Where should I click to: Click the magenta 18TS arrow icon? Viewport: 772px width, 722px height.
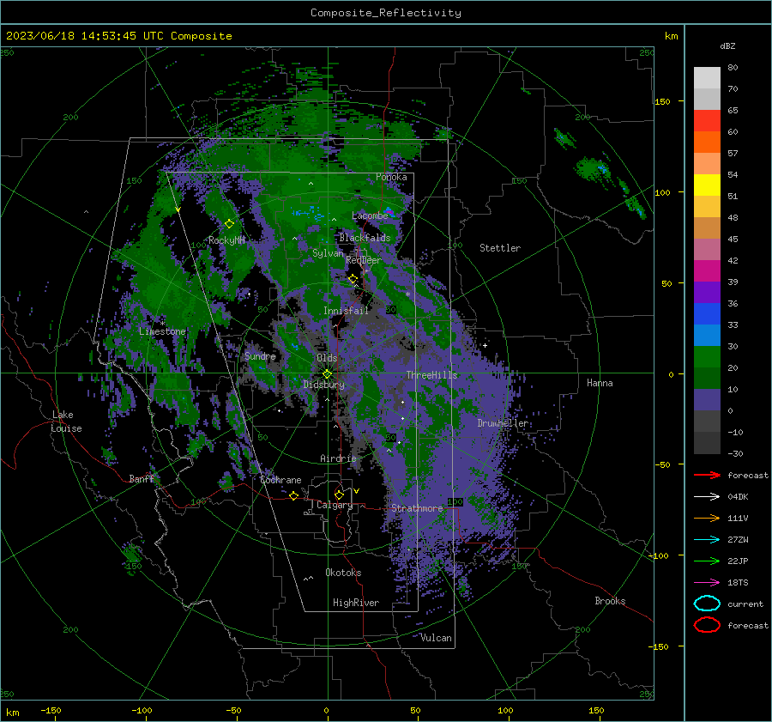coord(707,583)
